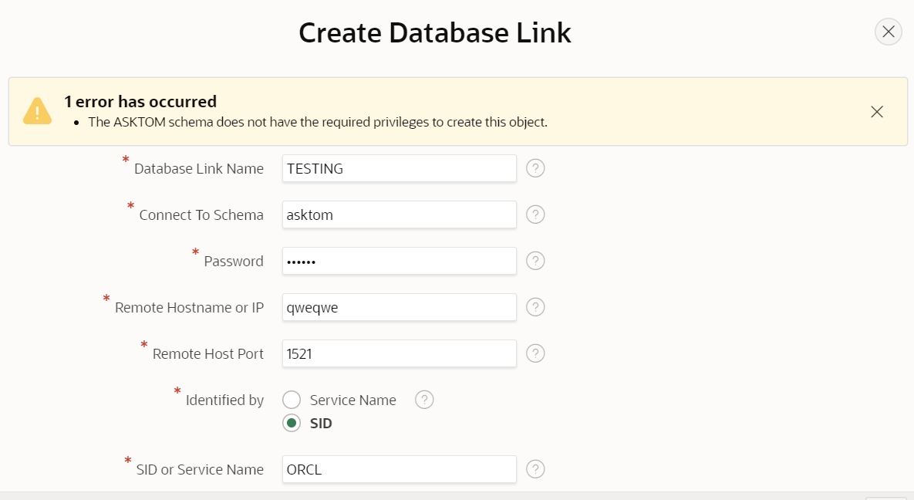Open help for Remote Host Port

[x=535, y=353]
